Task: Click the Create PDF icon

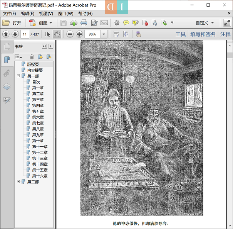Action: [x=32, y=23]
